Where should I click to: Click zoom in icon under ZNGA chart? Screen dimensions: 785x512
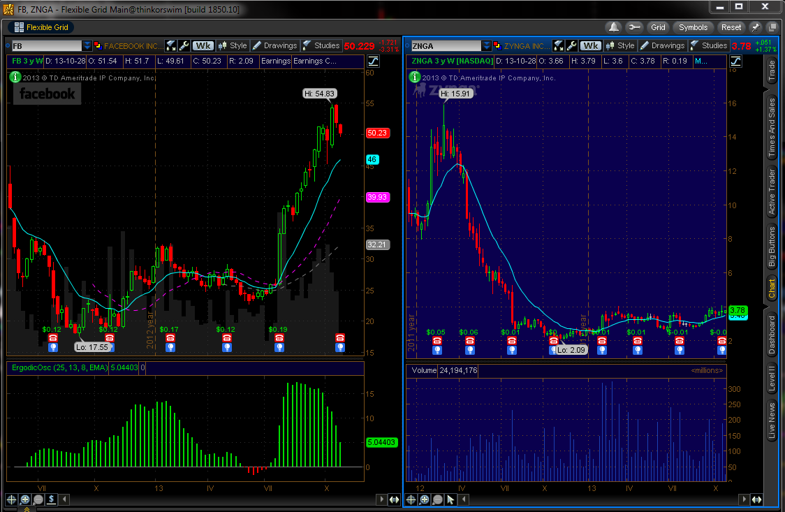pyautogui.click(x=424, y=499)
